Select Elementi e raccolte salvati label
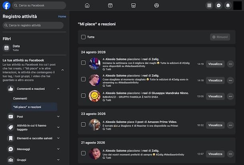Screen dimensions: 244x165 tap(34, 138)
